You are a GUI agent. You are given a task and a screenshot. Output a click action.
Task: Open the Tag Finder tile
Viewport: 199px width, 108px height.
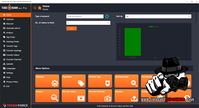(x=74, y=81)
